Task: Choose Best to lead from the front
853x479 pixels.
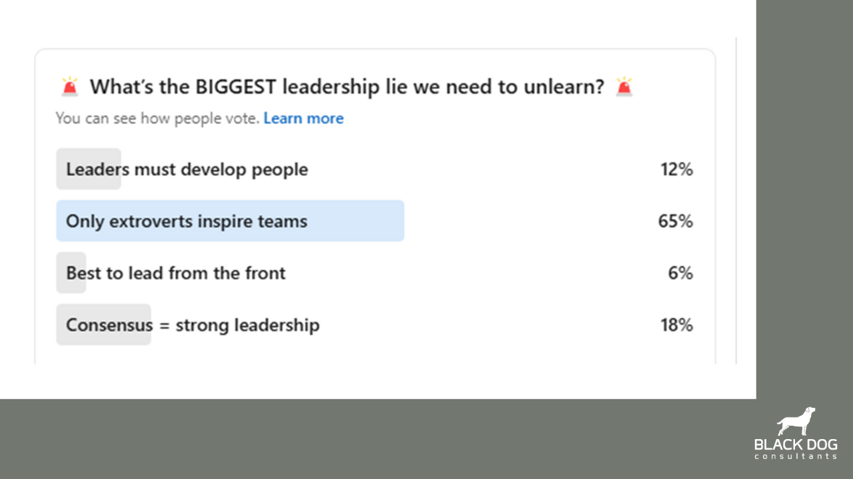Action: (x=176, y=273)
